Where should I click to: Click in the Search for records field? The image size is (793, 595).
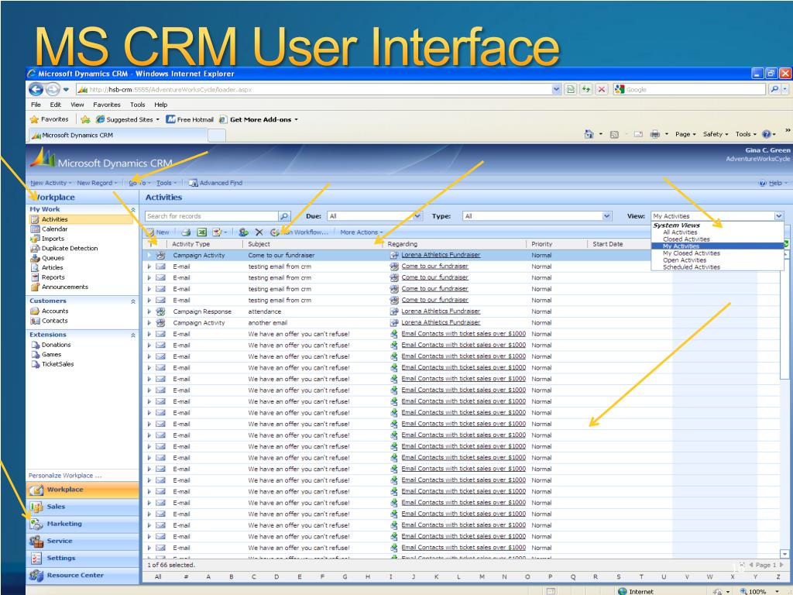coord(212,216)
